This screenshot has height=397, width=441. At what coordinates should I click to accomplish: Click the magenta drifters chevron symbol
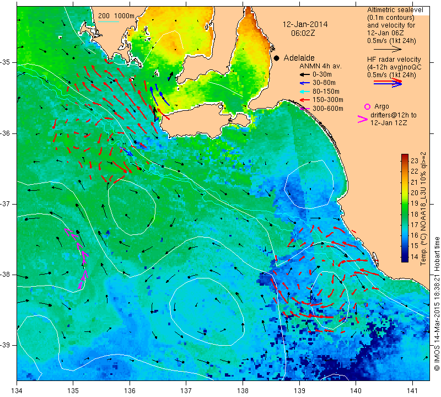pos(363,119)
